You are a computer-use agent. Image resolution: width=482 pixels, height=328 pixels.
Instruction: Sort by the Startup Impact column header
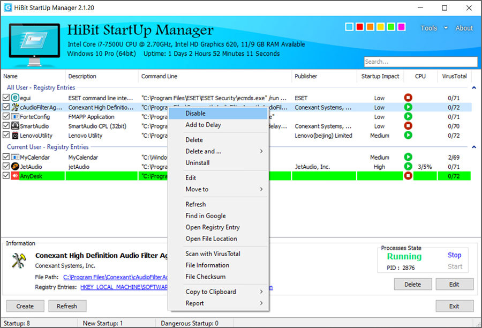tap(380, 76)
